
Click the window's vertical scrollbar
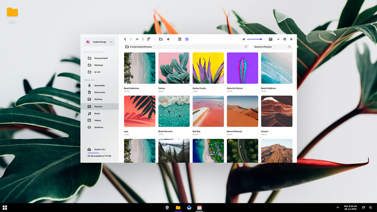[x=296, y=71]
